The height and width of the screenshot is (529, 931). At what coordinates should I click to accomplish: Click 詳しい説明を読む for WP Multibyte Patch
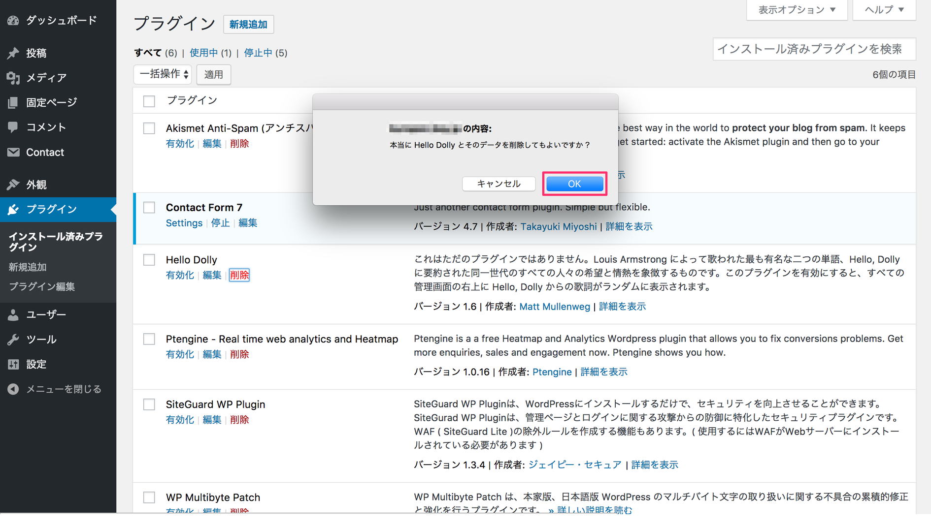click(x=590, y=510)
